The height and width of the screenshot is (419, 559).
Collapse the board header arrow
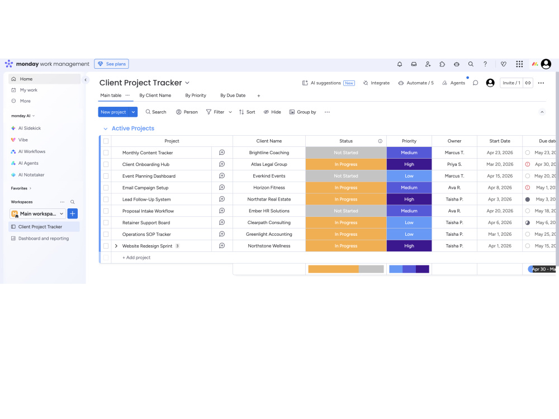click(x=542, y=112)
